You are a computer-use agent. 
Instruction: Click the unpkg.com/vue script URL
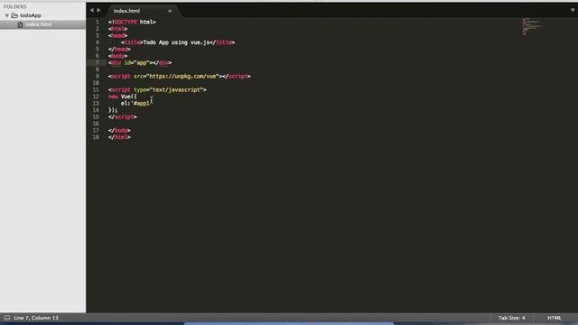point(182,76)
